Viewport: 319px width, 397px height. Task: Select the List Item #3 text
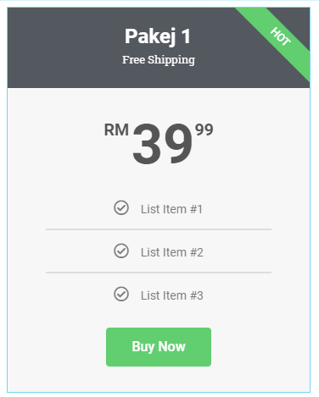(172, 295)
